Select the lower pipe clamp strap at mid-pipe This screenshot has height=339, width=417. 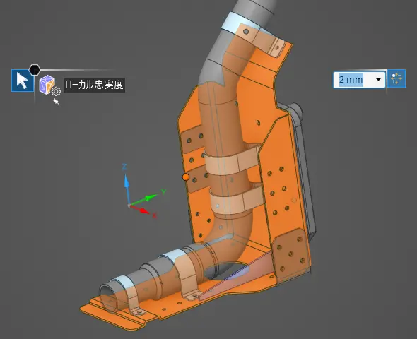(237, 201)
